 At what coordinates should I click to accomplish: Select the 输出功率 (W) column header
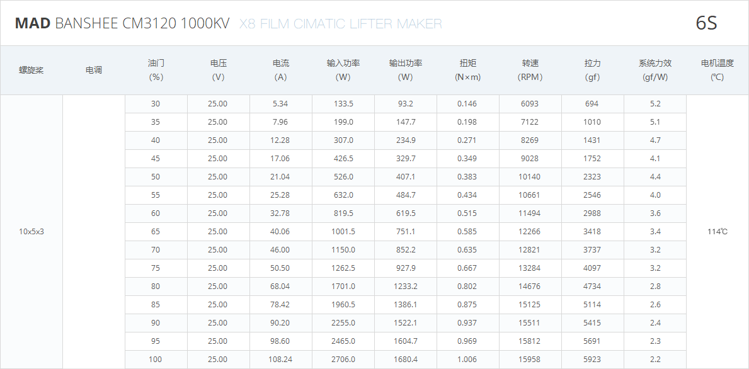coord(406,70)
